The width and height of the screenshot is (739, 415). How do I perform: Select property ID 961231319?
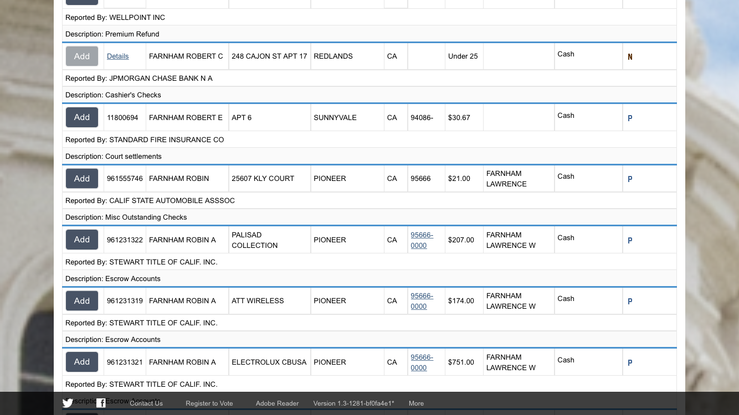tap(125, 301)
